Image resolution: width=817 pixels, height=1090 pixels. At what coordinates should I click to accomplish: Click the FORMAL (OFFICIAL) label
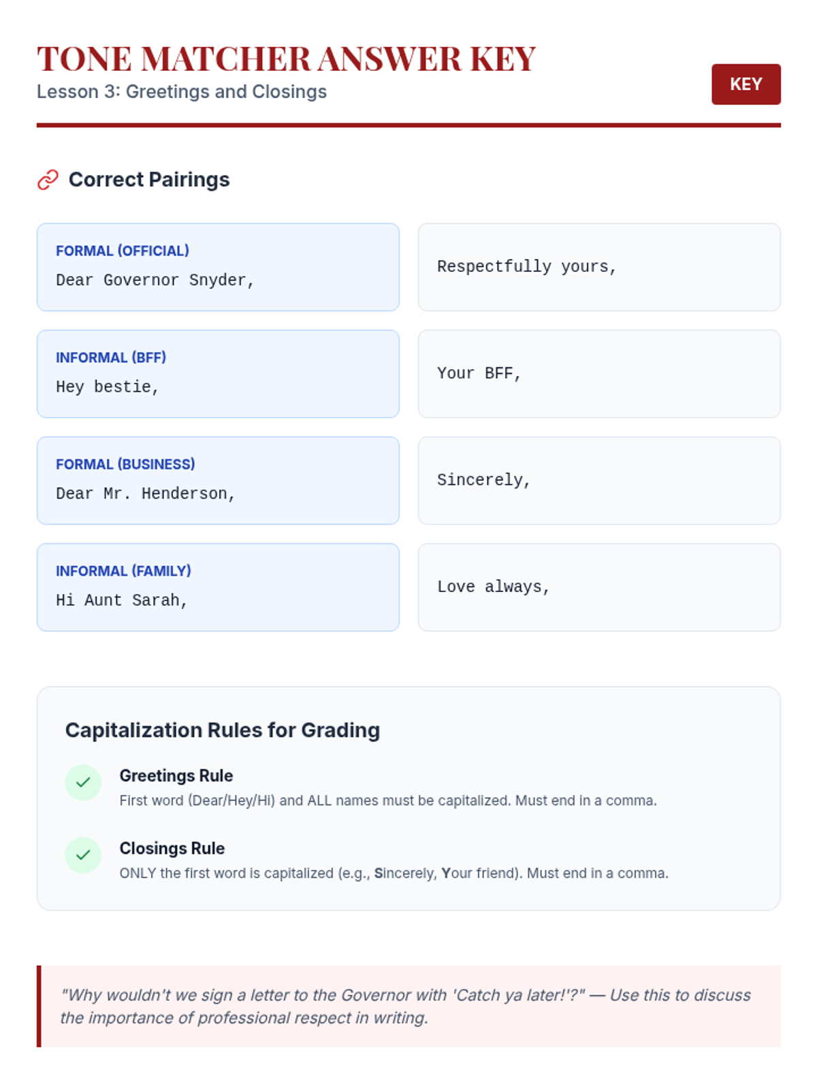(123, 251)
